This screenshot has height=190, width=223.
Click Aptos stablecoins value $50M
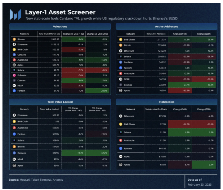click(x=163, y=165)
